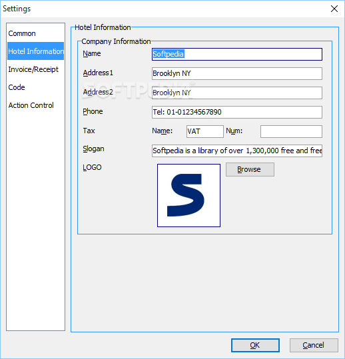Click the Company Information group title
345x359 pixels.
pos(116,41)
